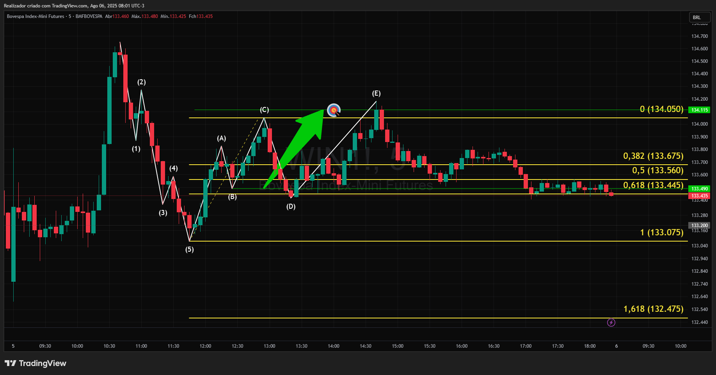Click the 132.440 price axis value

tap(699, 322)
